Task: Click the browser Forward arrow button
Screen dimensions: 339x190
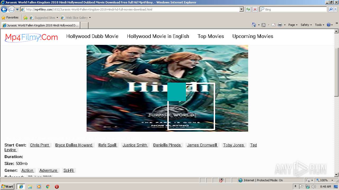Action: click(x=11, y=9)
